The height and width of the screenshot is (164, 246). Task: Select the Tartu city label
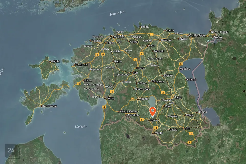[x=178, y=97]
